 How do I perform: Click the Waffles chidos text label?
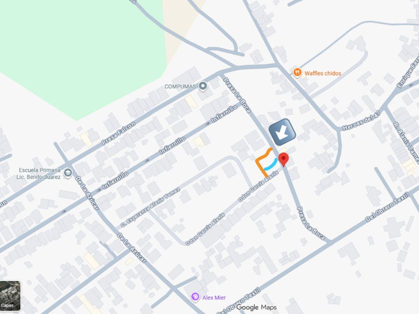point(323,73)
